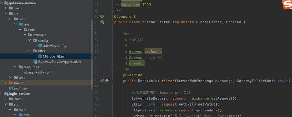Click the @ annotation gutter marker on line 38
The height and width of the screenshot is (117, 292).
click(x=107, y=81)
